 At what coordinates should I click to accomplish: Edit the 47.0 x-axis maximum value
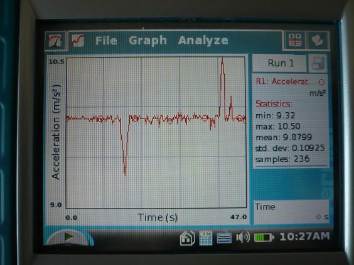click(239, 217)
